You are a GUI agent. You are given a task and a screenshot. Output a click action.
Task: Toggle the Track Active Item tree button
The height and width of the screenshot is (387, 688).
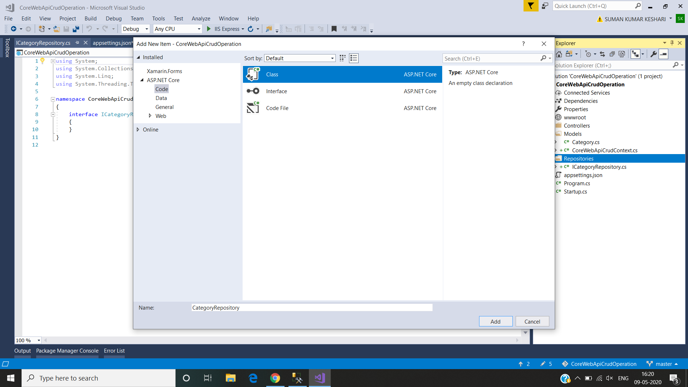click(x=635, y=54)
